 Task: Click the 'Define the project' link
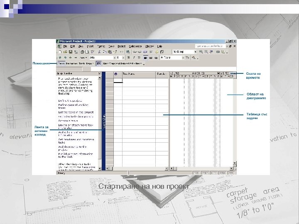click(x=70, y=101)
